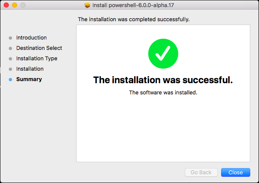Click the gray bullet beside Installation

(x=10, y=69)
